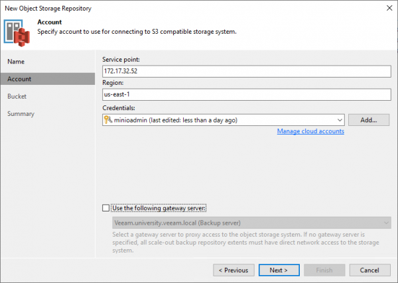Go back with the Previous button
The height and width of the screenshot is (283, 398).
point(234,270)
